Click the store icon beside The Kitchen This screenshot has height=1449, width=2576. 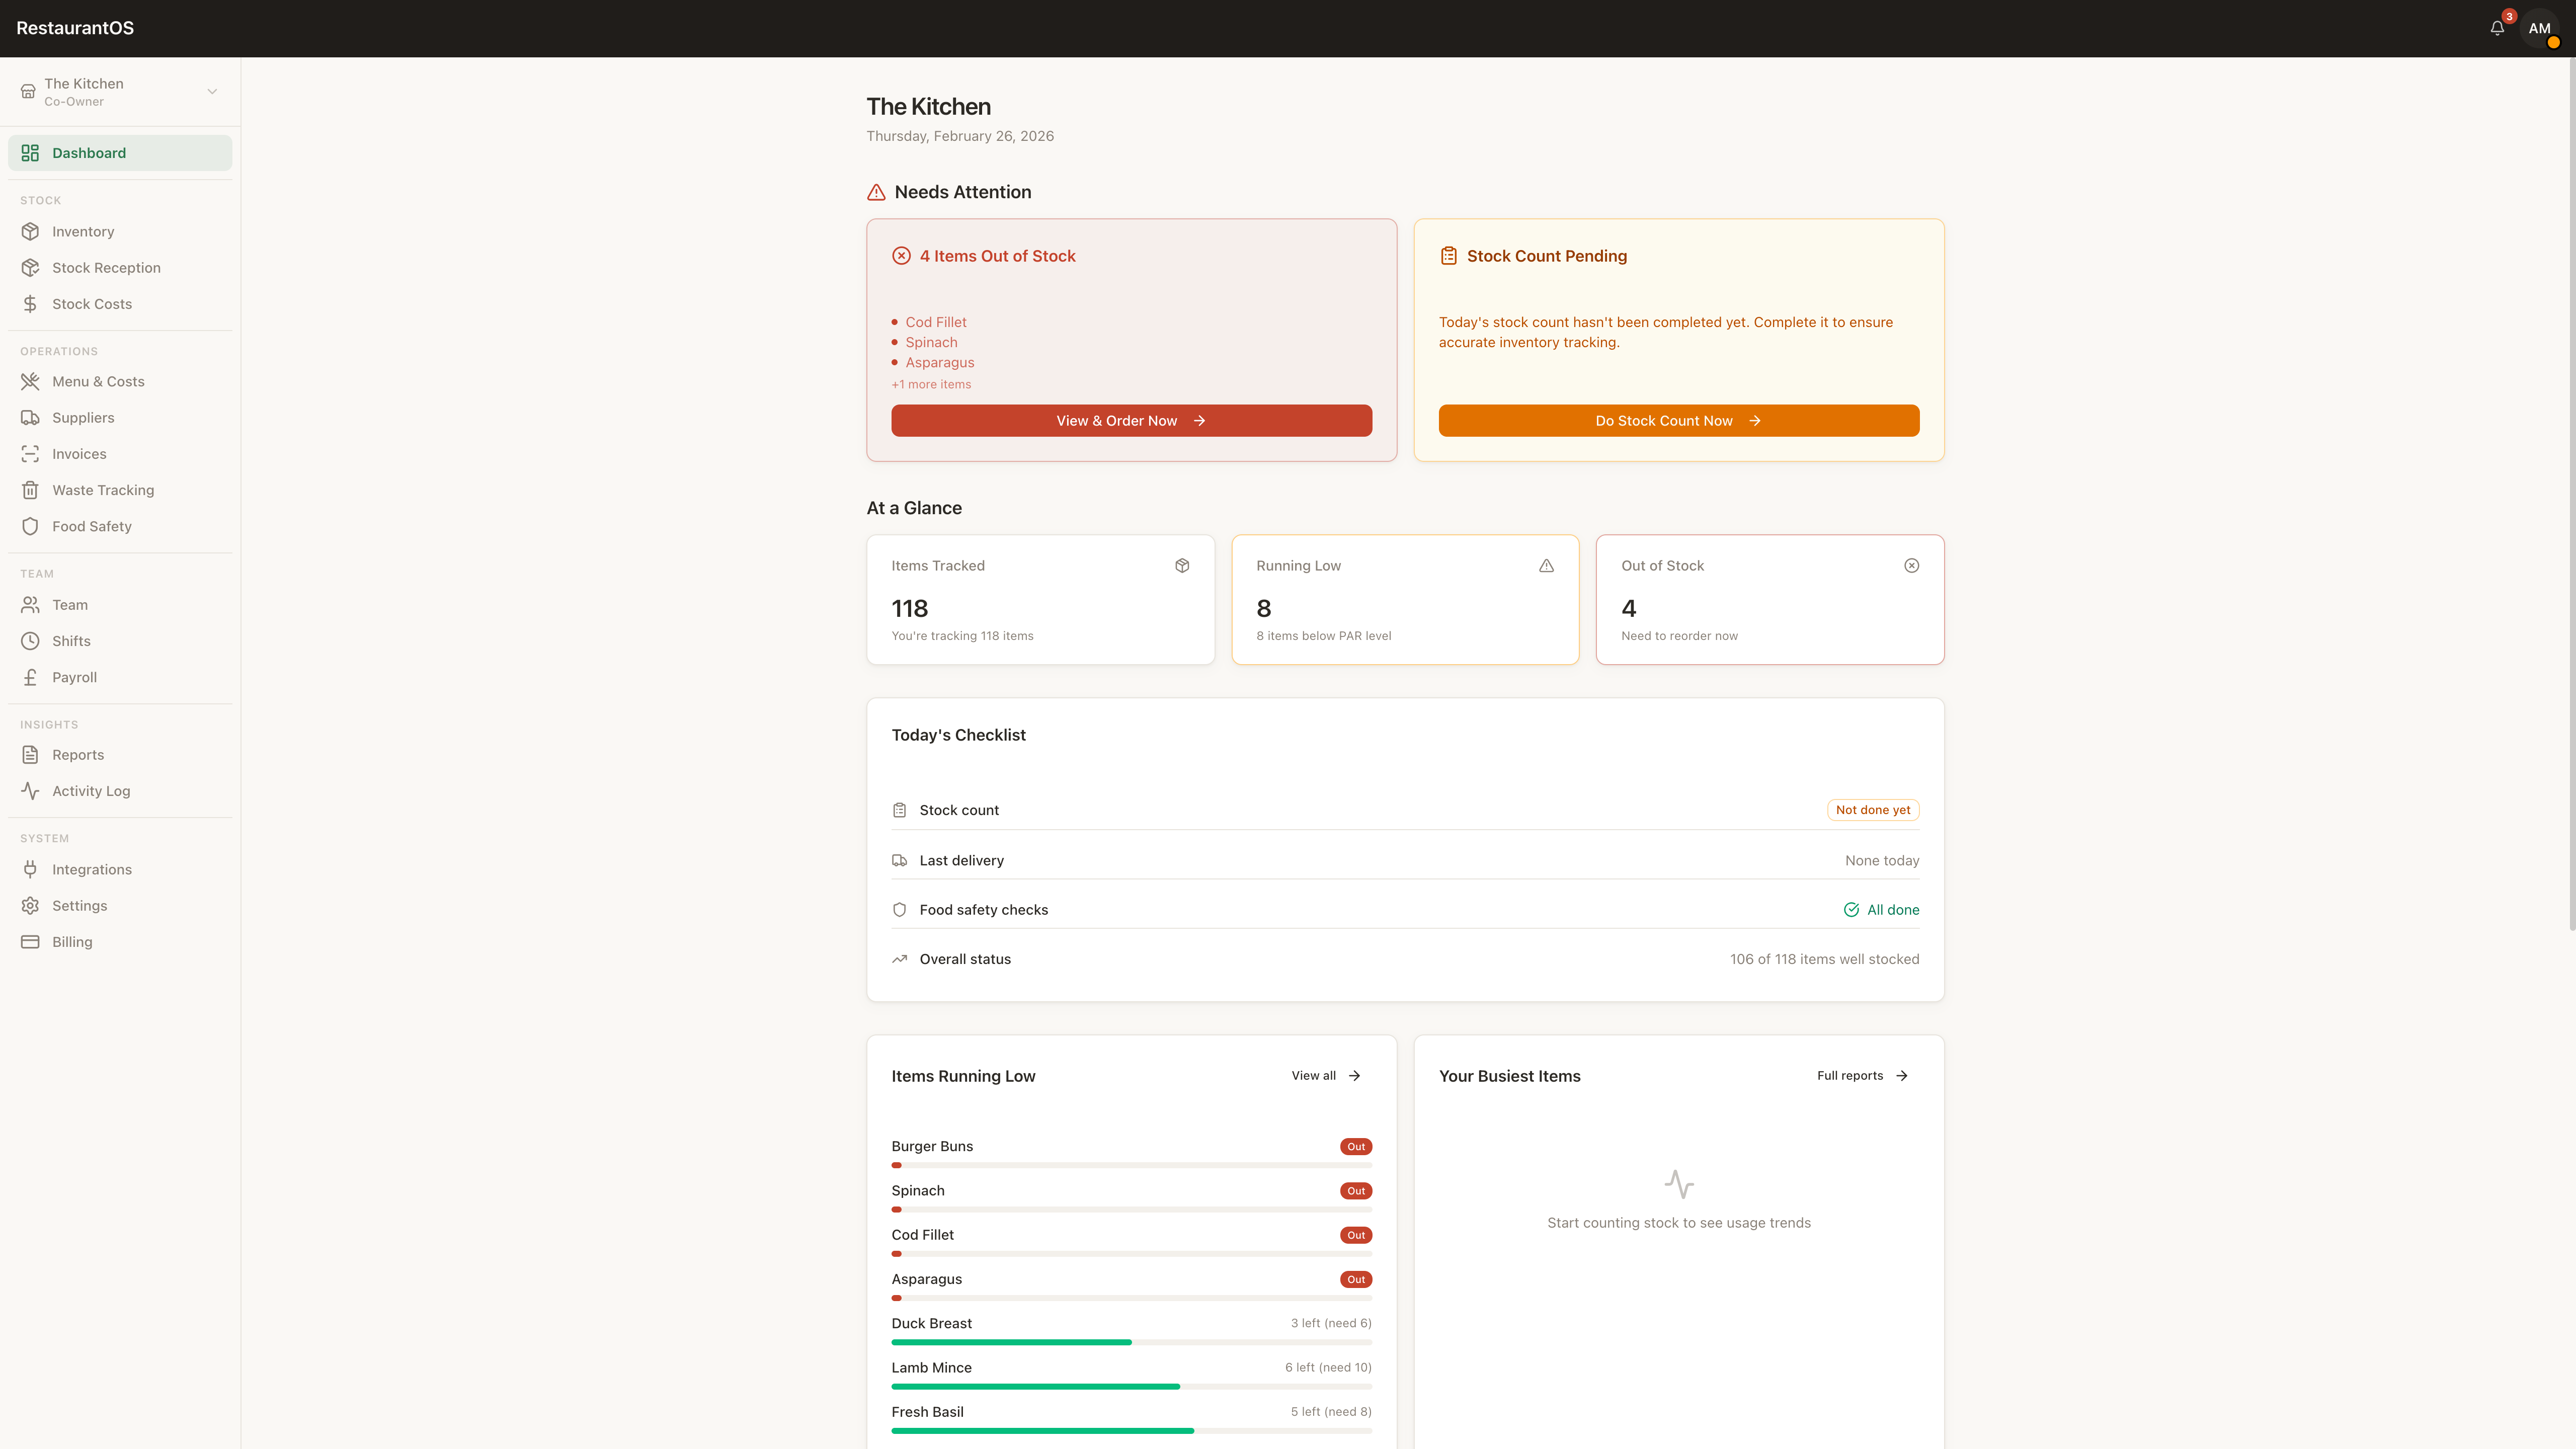tap(28, 91)
